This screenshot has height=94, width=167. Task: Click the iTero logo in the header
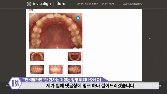[x=61, y=3]
